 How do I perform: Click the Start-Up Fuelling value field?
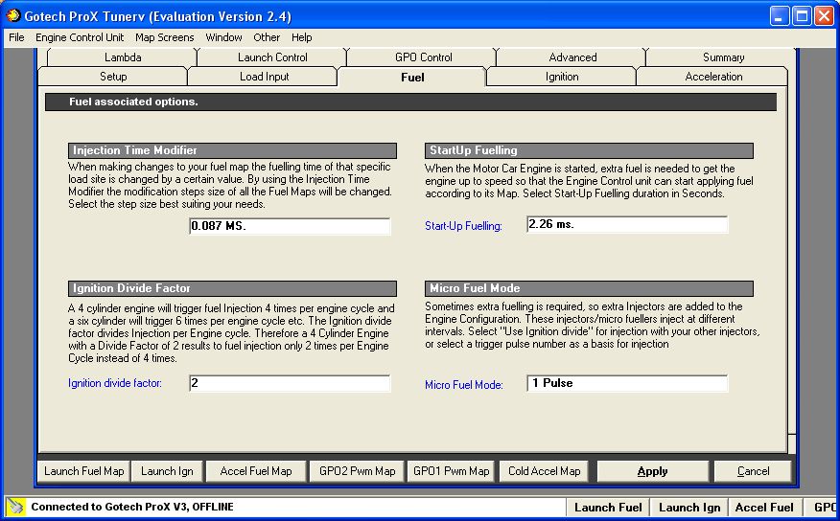[x=627, y=225]
